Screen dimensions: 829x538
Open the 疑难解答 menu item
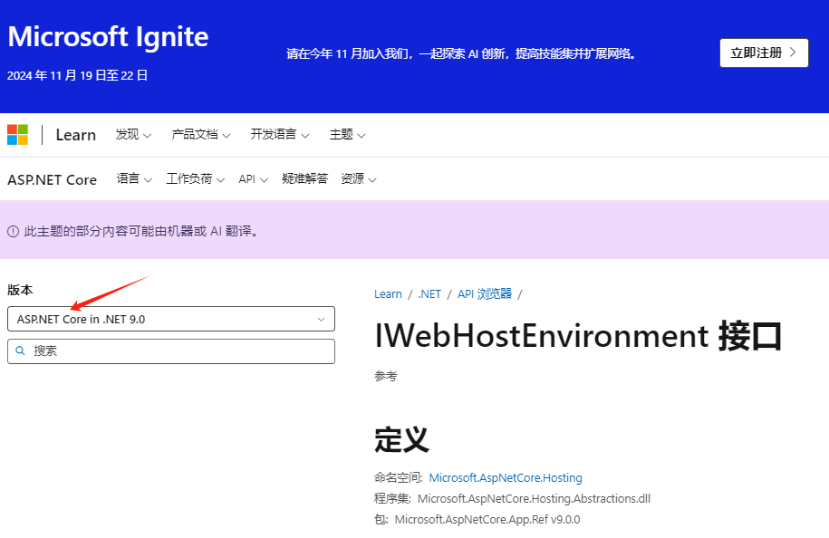[305, 179]
